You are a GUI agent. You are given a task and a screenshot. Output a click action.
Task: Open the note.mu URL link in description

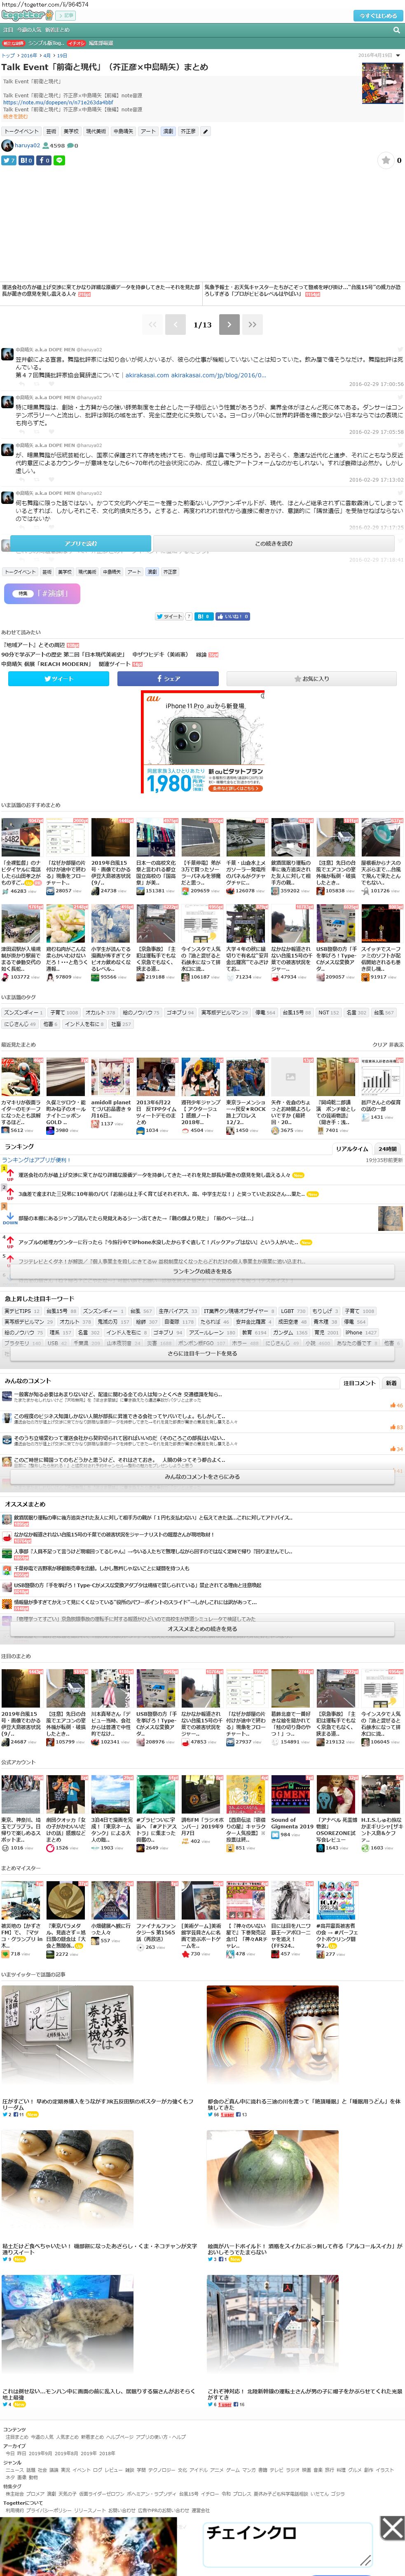[x=58, y=102]
